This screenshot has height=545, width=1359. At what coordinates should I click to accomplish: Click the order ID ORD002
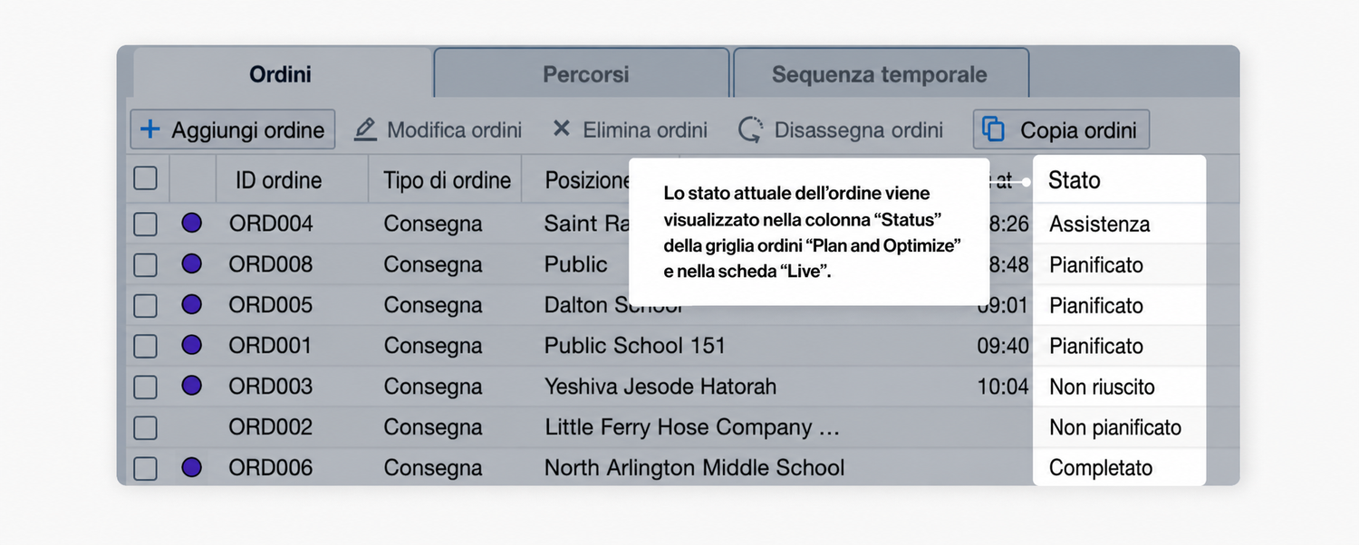point(271,427)
